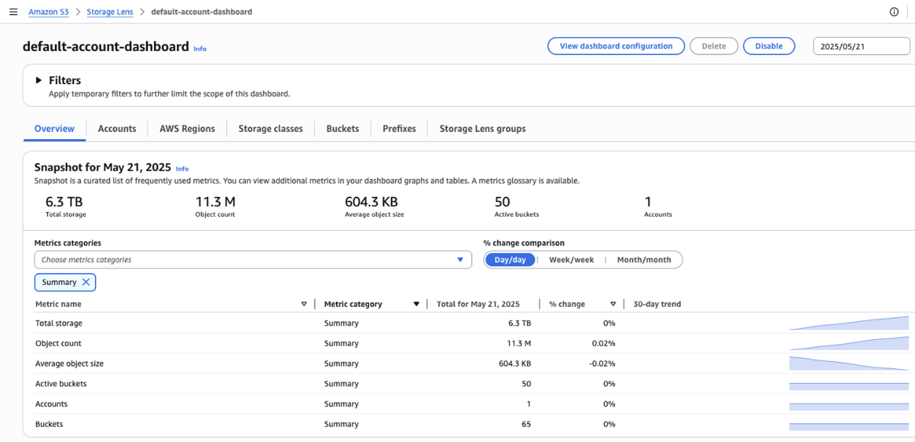Viewport: 915px width, 442px height.
Task: Switch to the AWS Regions tab
Action: click(x=187, y=129)
